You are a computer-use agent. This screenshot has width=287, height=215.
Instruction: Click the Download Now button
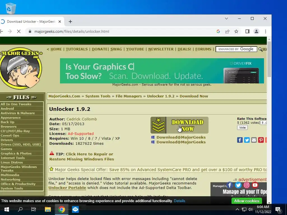(x=179, y=125)
